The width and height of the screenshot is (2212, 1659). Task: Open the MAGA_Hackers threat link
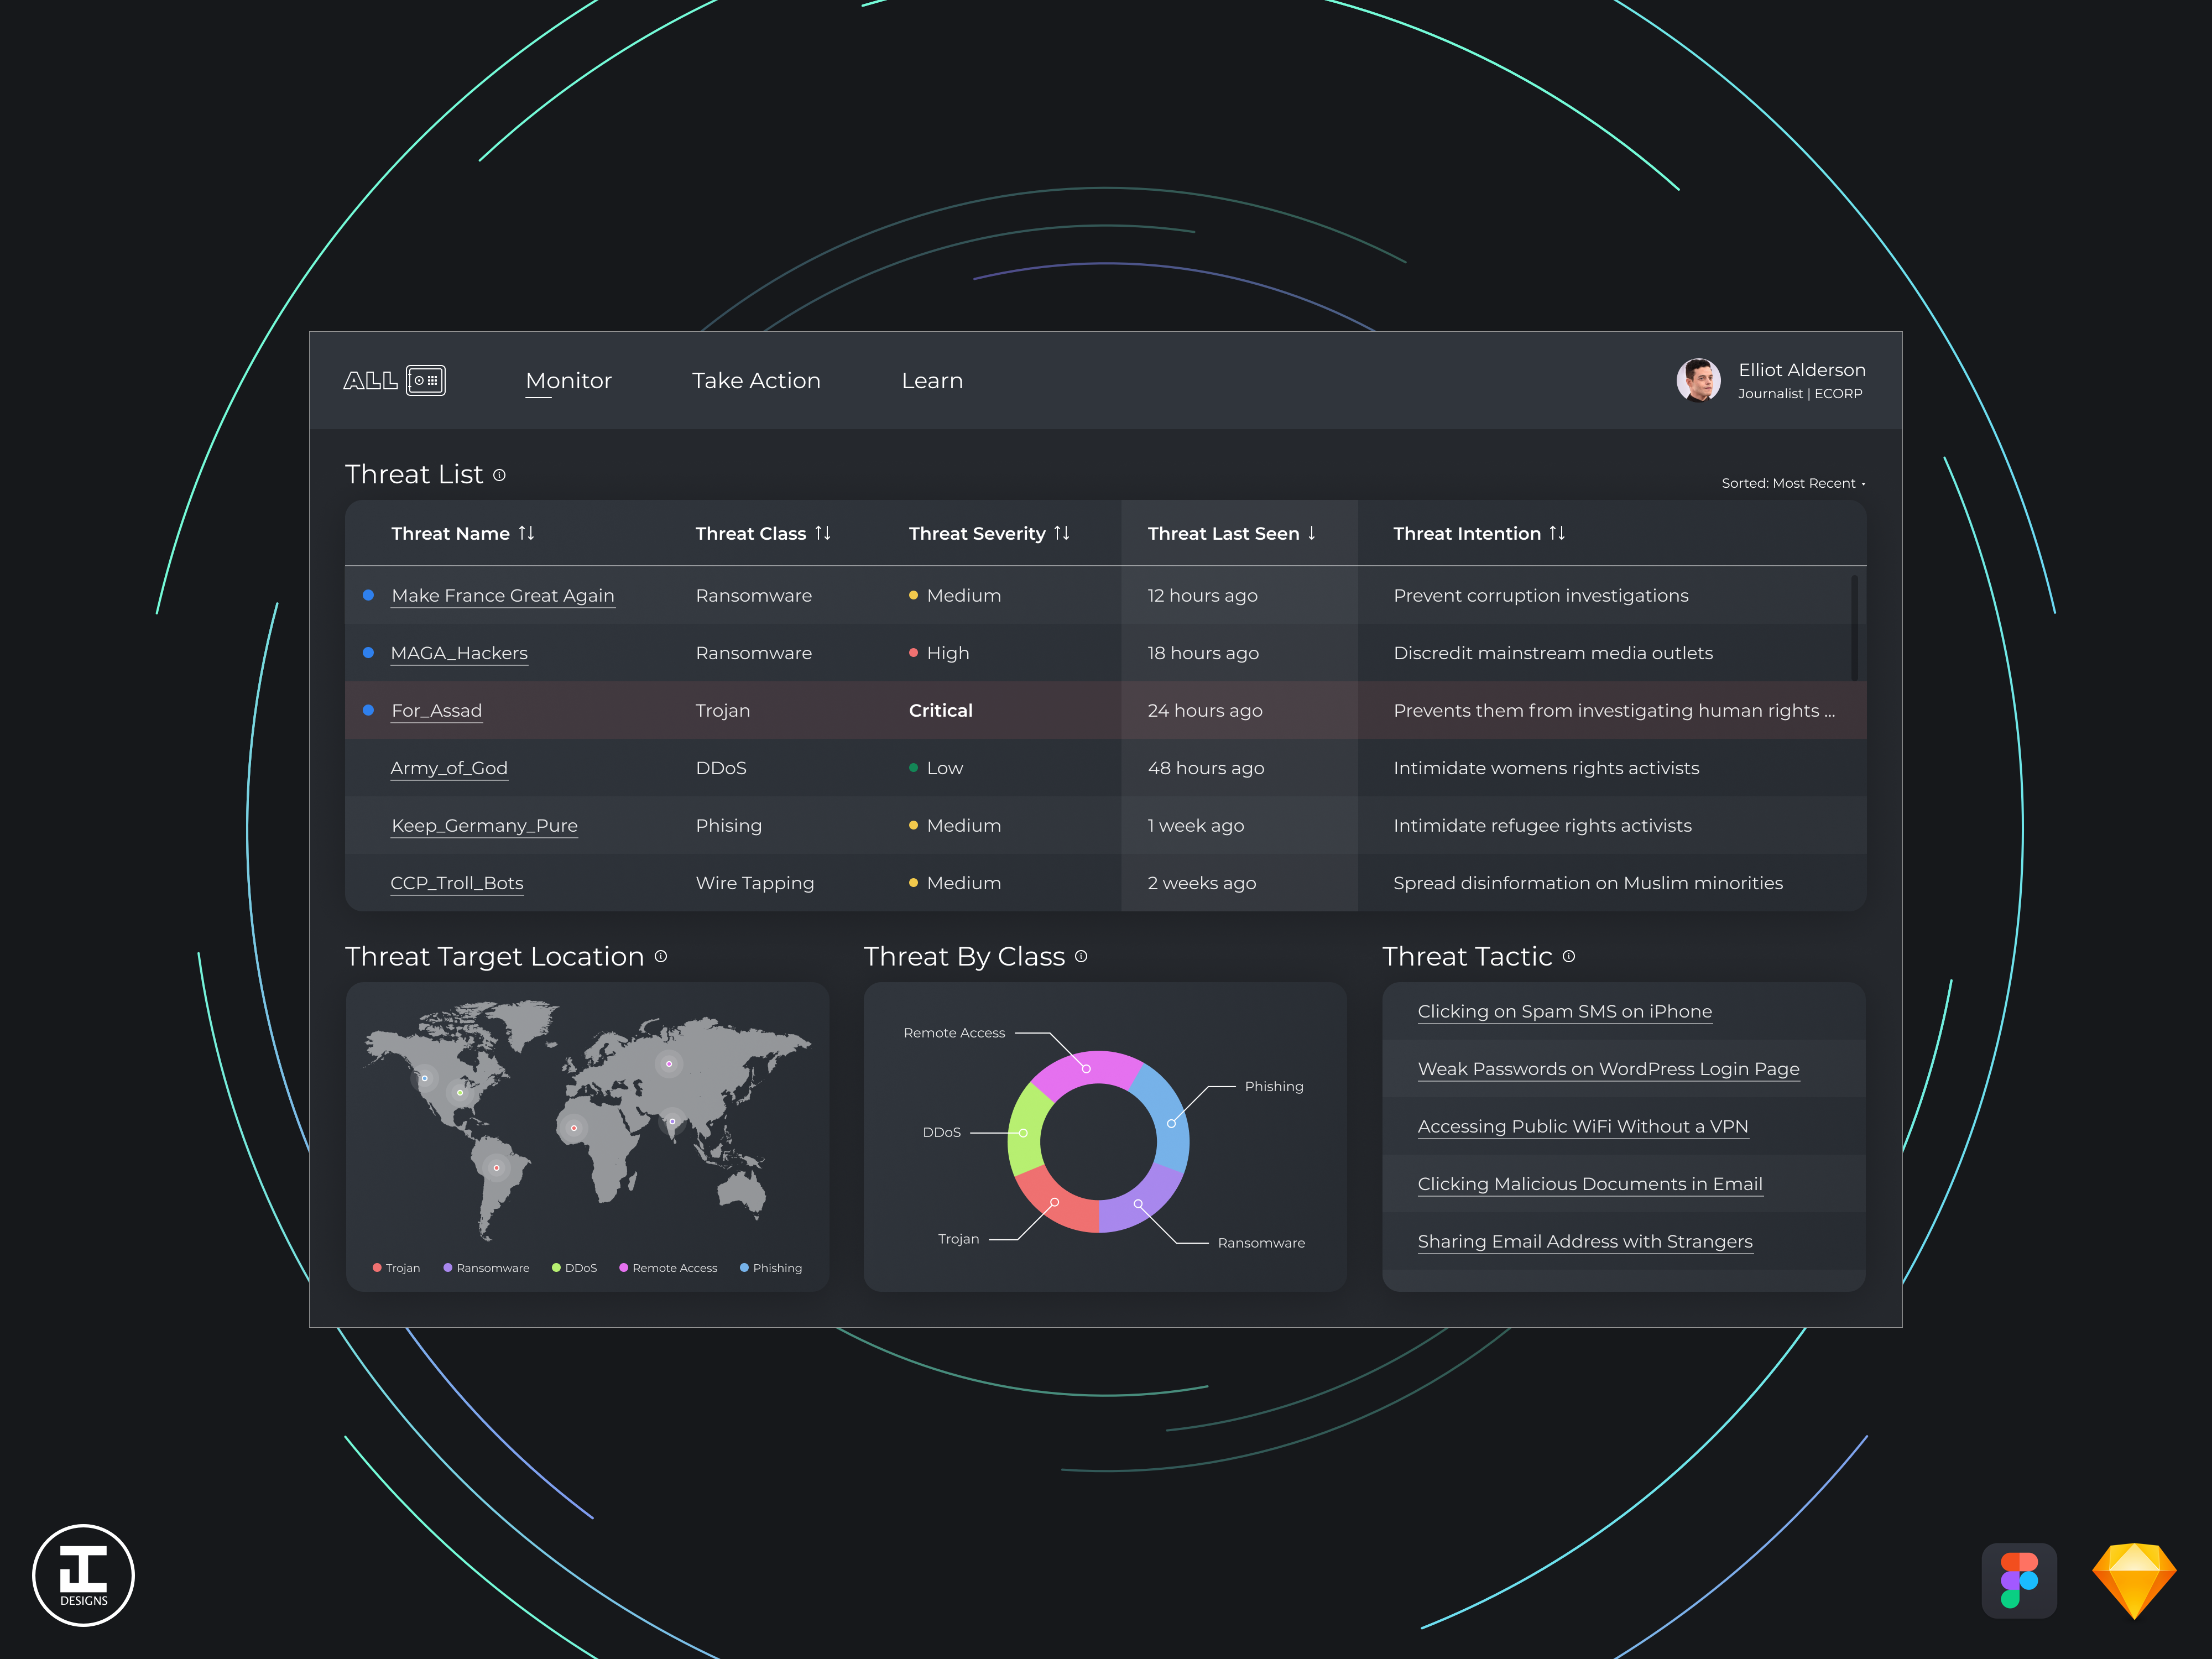pyautogui.click(x=459, y=653)
